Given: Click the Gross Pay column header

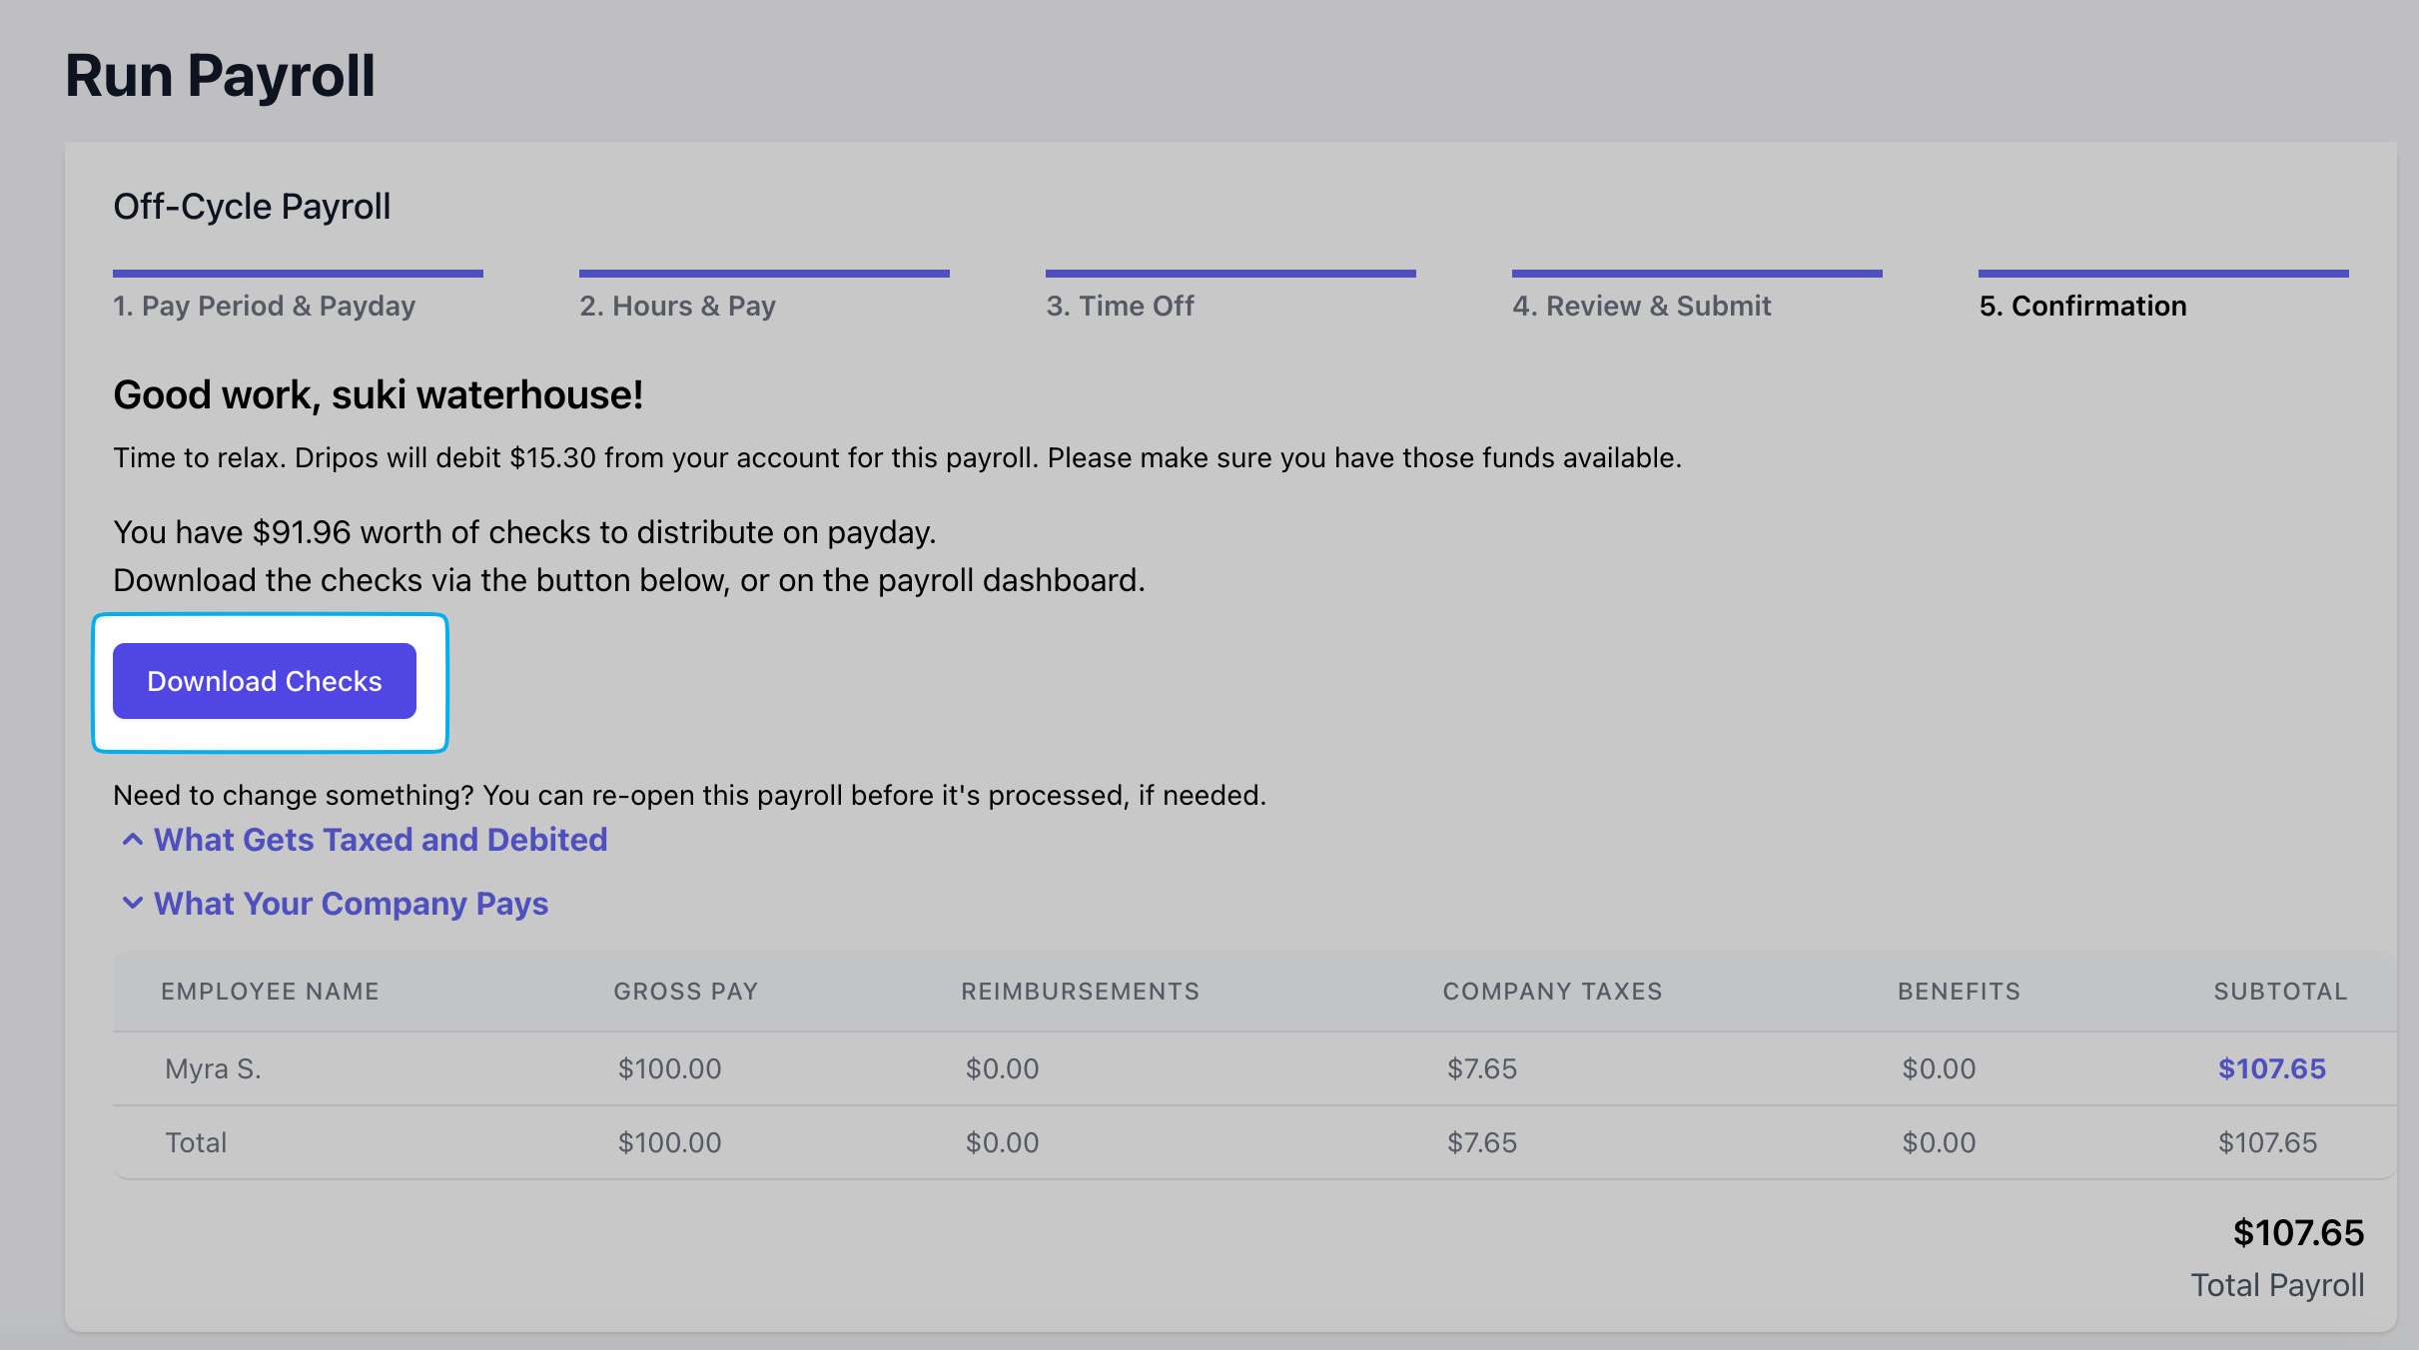Looking at the screenshot, I should (x=685, y=992).
